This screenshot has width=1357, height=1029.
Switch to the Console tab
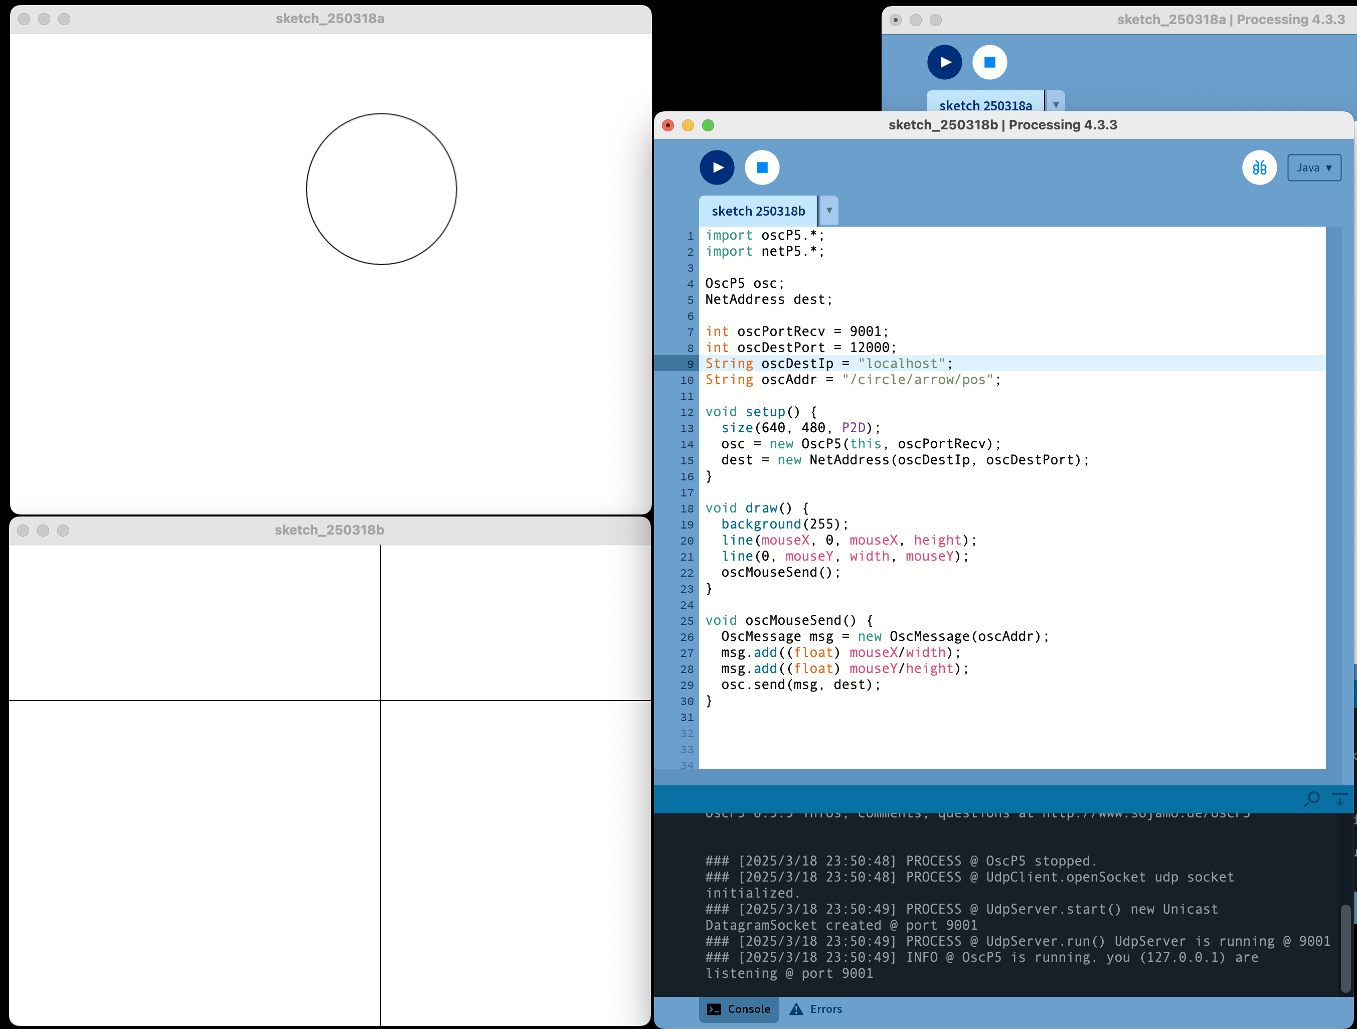[739, 1009]
